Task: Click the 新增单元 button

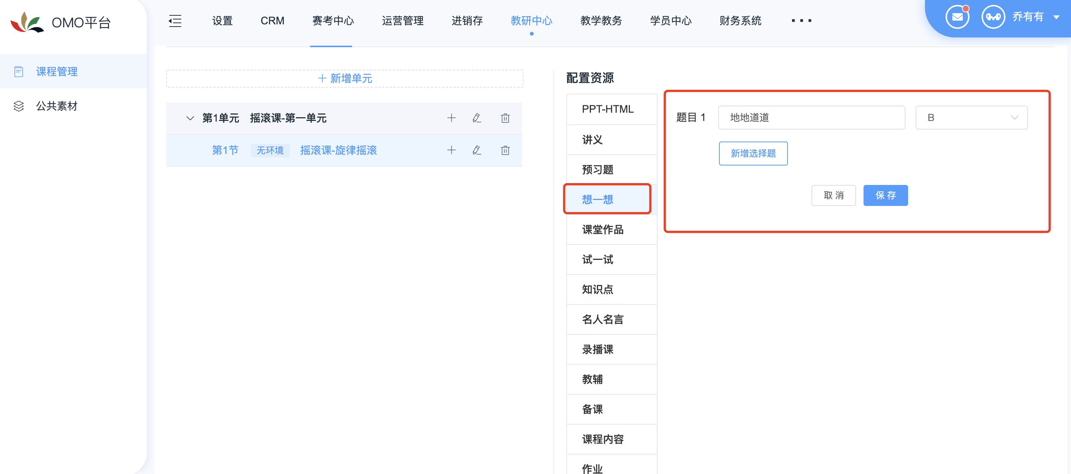Action: point(345,79)
